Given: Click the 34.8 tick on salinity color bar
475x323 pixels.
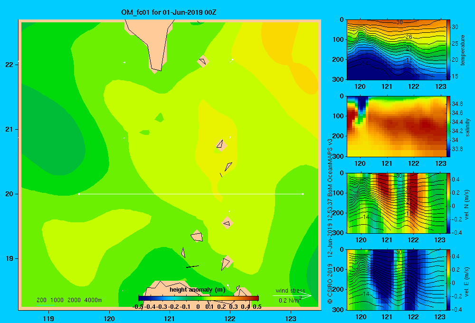Looking at the screenshot, I should coord(457,104).
